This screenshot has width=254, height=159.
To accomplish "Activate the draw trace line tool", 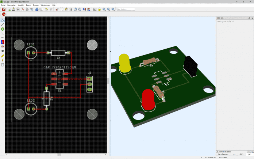I will (3, 24).
